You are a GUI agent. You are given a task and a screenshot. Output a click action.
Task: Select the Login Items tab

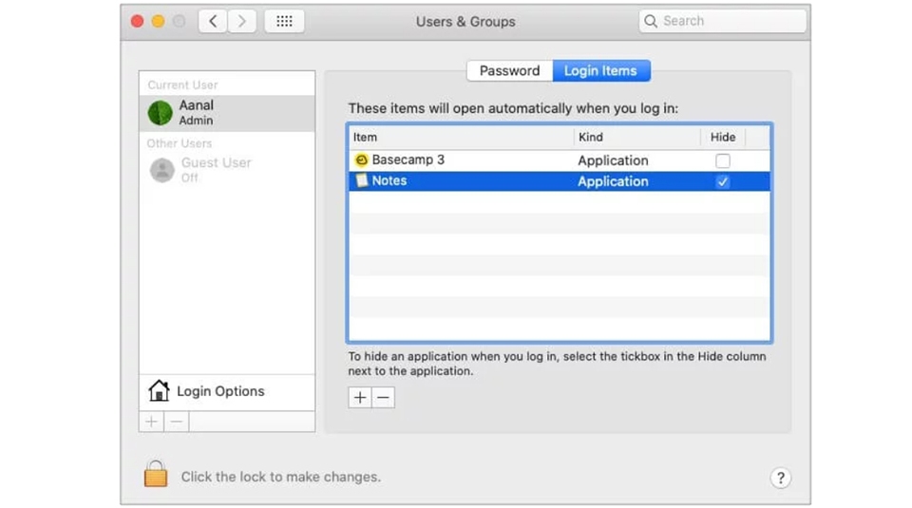point(601,71)
